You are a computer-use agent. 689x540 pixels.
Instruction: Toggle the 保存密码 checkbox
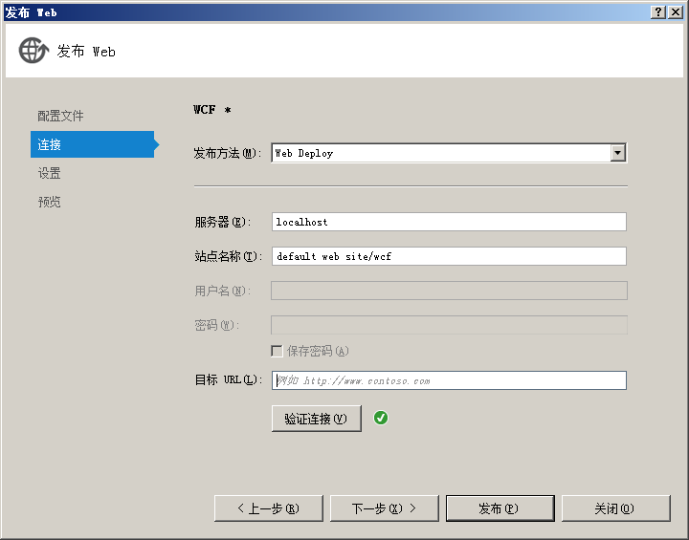pos(278,351)
